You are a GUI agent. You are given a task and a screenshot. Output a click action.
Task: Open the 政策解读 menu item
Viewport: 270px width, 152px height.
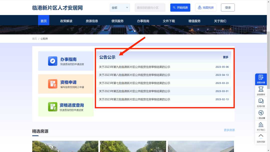point(66,21)
